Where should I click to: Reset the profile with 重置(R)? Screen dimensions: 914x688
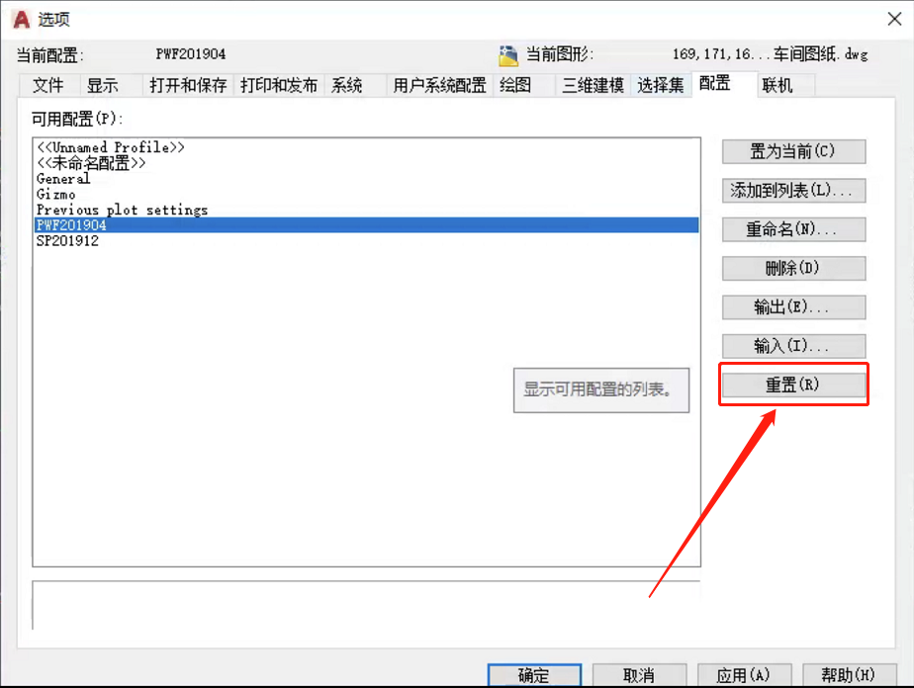coord(793,386)
